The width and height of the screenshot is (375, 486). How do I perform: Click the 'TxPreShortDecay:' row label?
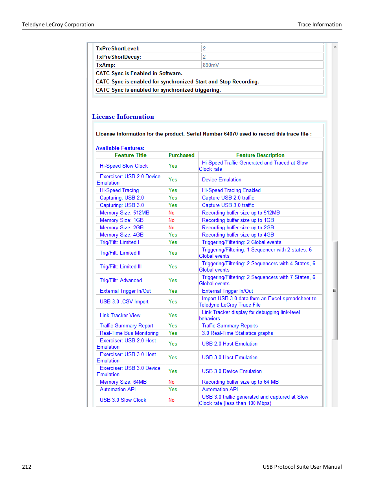point(118,57)
